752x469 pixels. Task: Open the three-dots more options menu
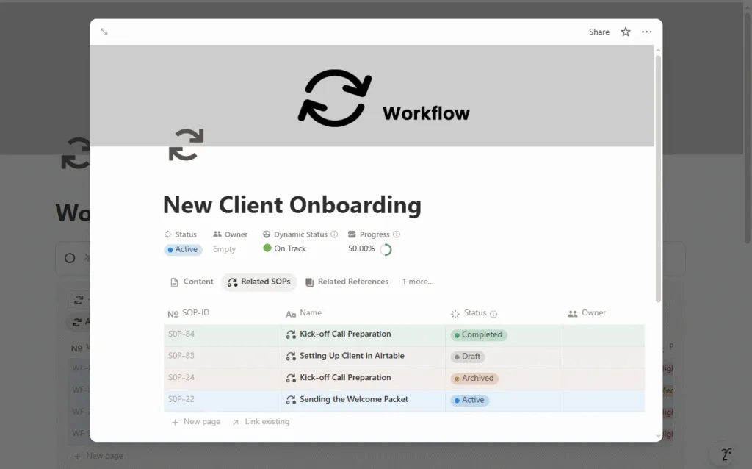(x=646, y=32)
